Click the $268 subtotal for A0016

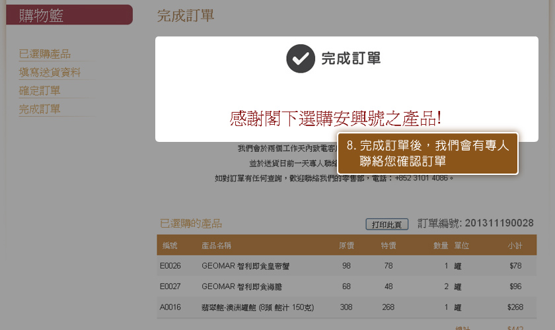(514, 307)
